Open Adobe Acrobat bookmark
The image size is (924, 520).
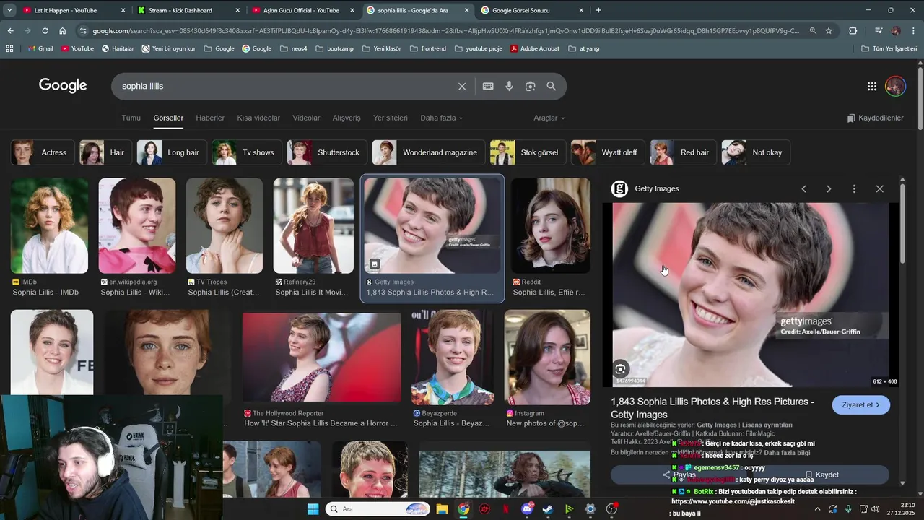[x=535, y=48]
